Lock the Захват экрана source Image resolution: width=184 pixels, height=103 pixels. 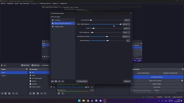click(54, 87)
